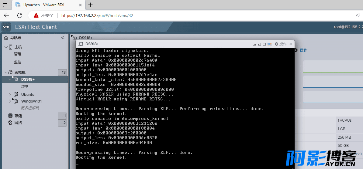Click the Navigator home icon

pos(6,38)
